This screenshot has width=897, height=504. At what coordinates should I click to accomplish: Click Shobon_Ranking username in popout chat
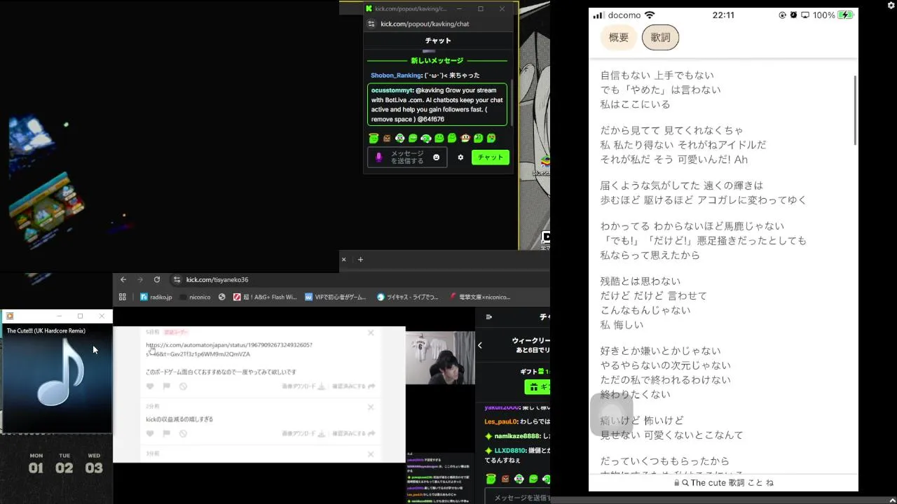tap(396, 76)
